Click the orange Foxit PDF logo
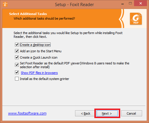Image resolution: width=149 pixels, height=123 pixels. [x=136, y=19]
